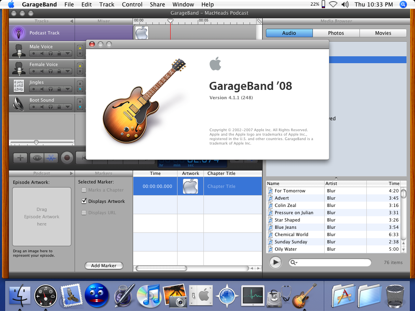415x311 pixels.
Task: Solo the Female Voice track with headphones
Action: [50, 71]
